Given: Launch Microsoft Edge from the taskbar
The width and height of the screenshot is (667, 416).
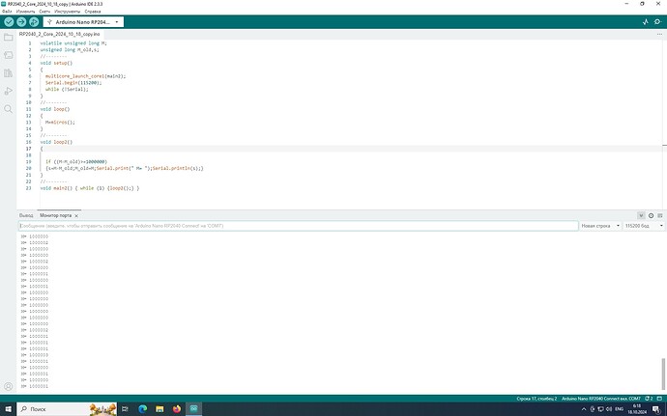Looking at the screenshot, I should click(x=142, y=409).
